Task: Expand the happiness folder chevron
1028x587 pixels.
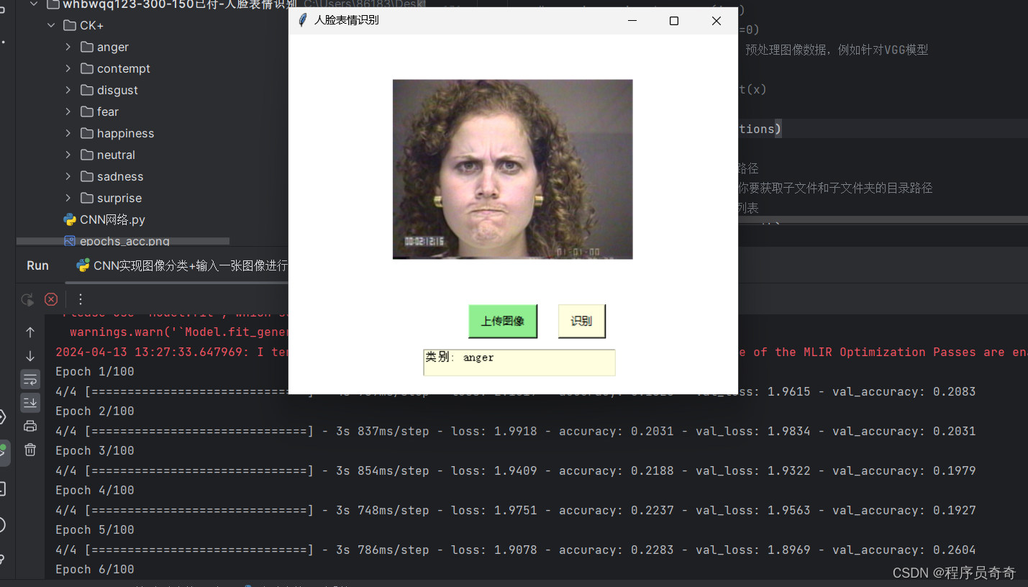Action: [68, 133]
